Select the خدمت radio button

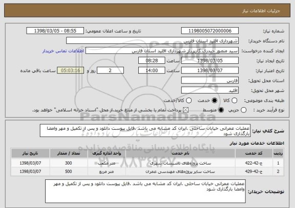click(214, 101)
